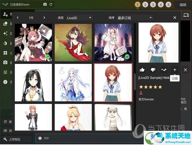This screenshot has width=192, height=145.
Task: Give thumbs up to Hibiki model
Action: 142,70
